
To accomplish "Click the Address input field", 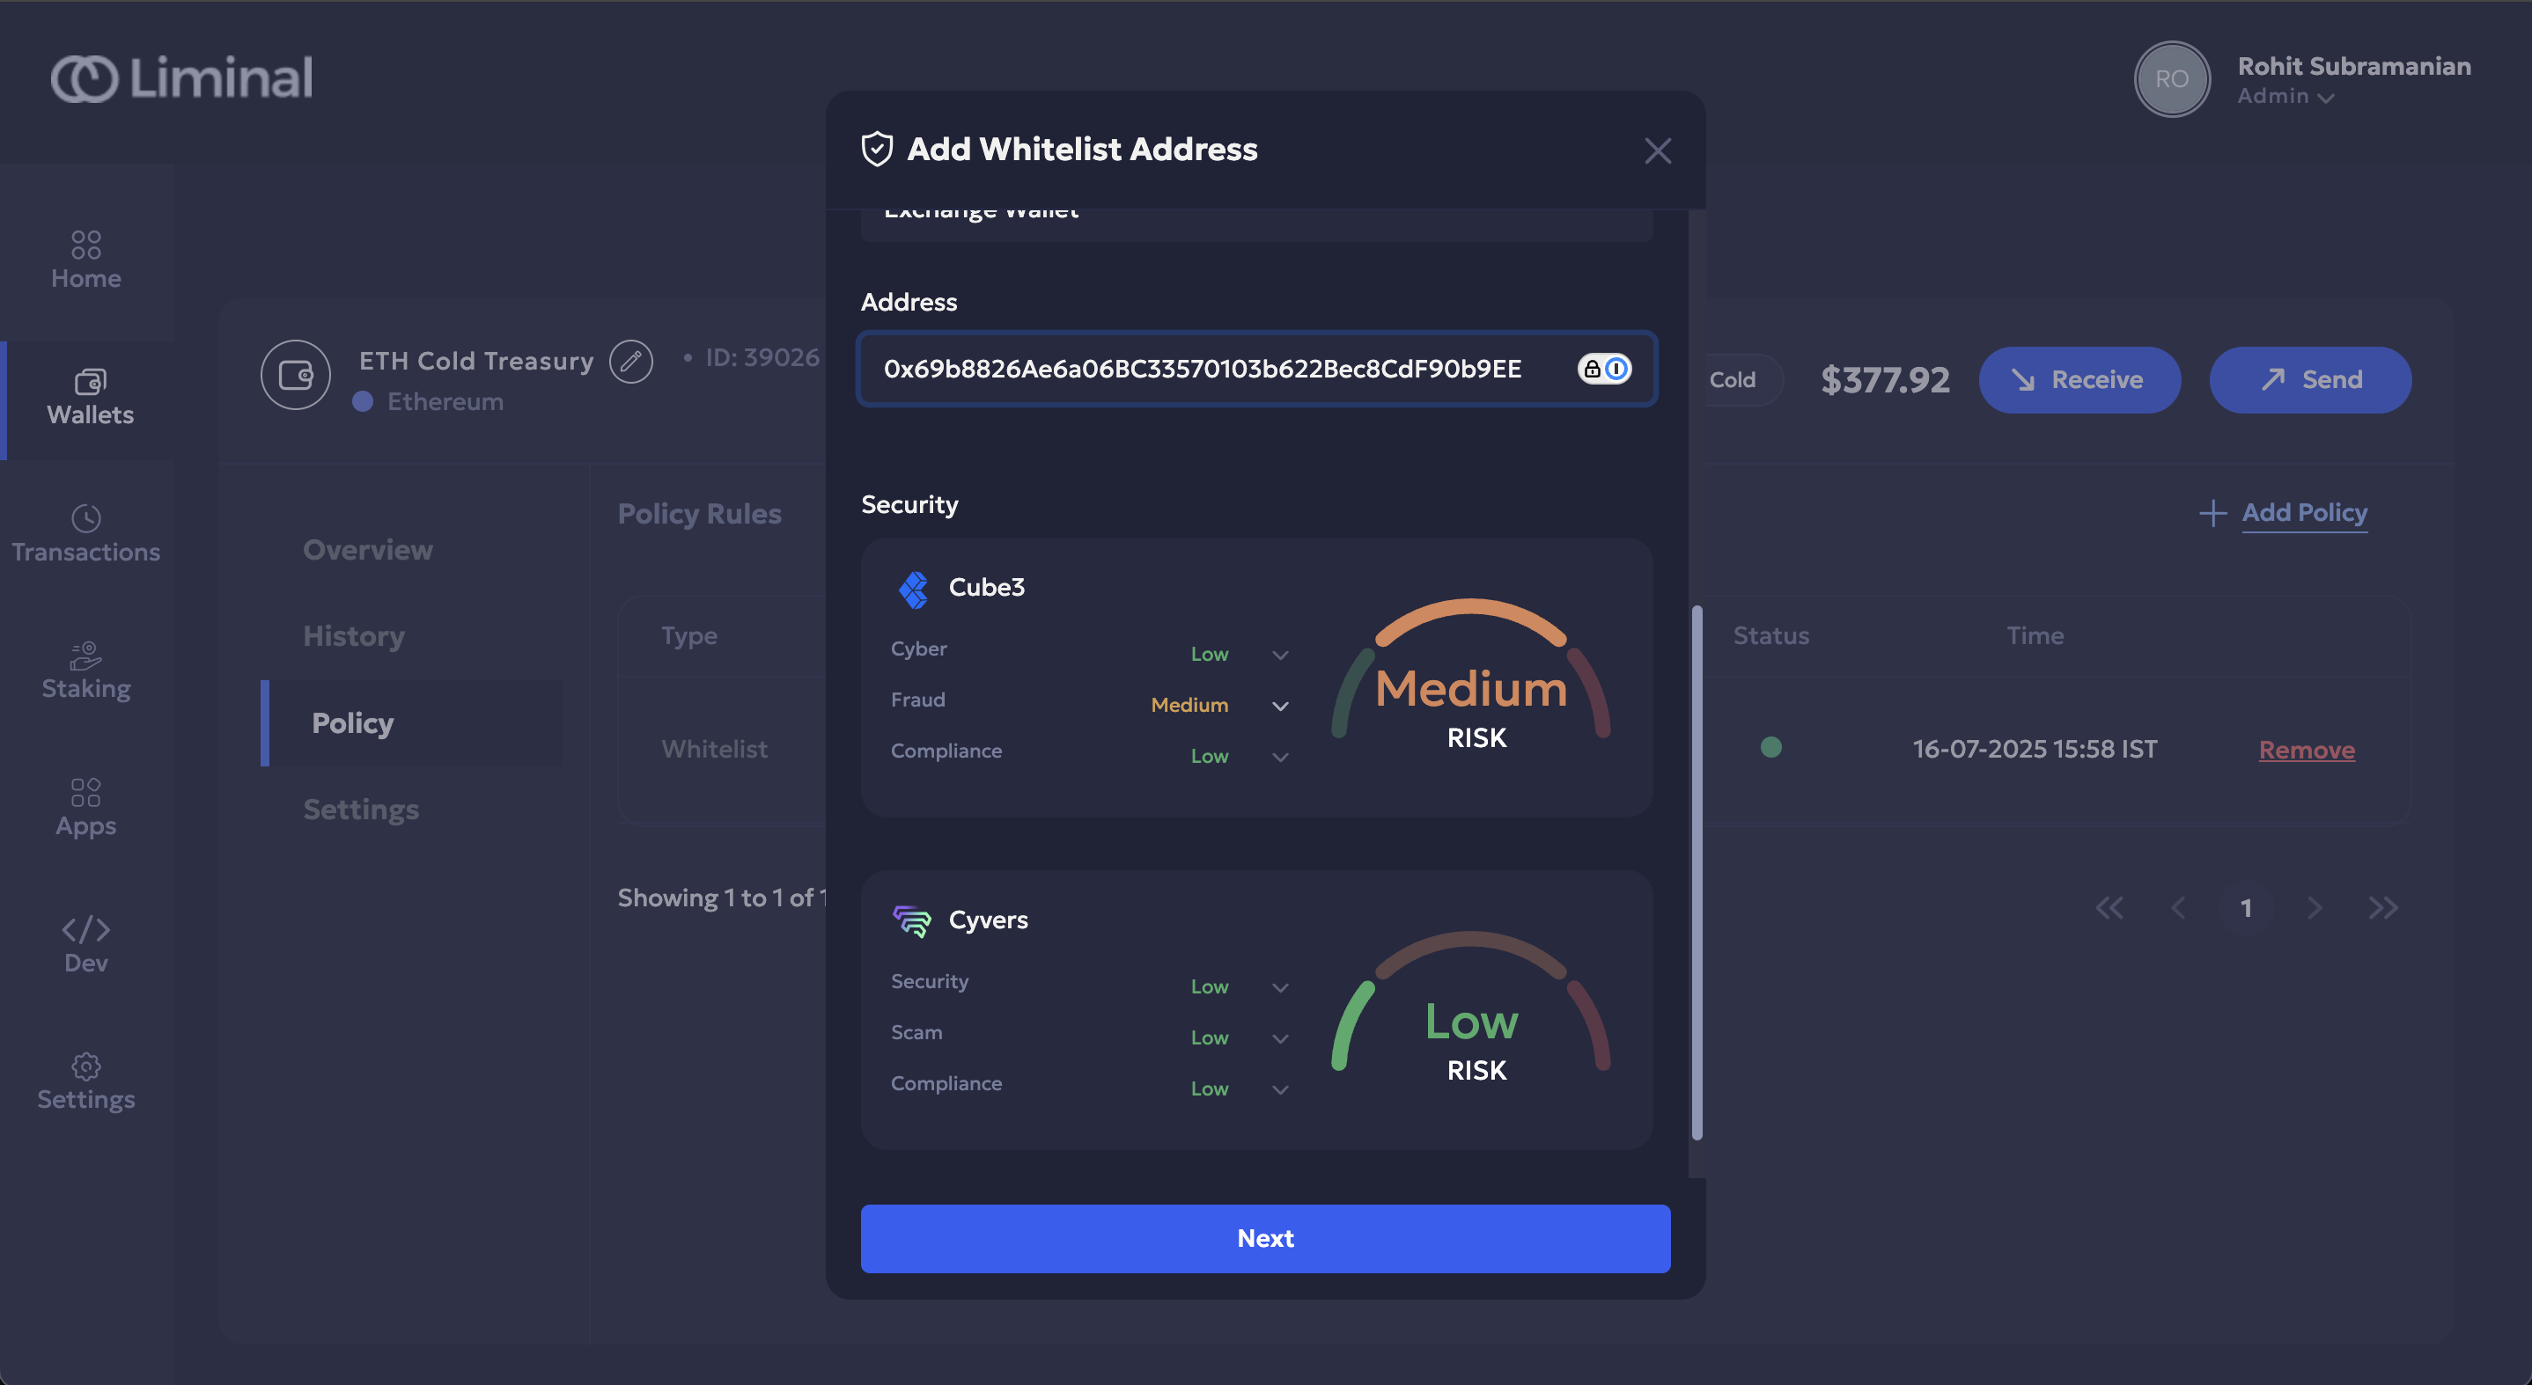I will (1257, 369).
